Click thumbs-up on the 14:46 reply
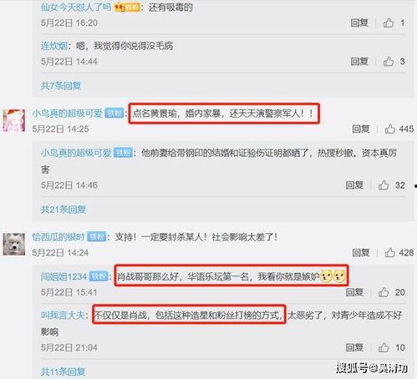The height and width of the screenshot is (379, 417). pos(384,185)
